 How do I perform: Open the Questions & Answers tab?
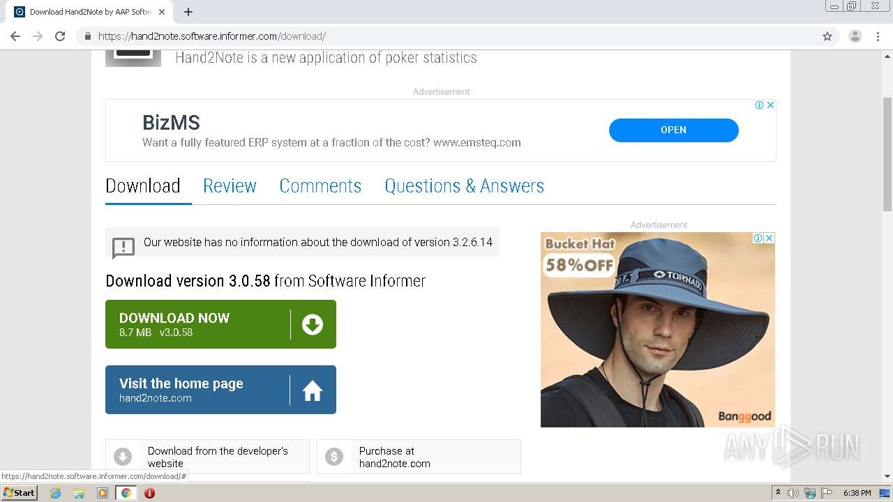(464, 186)
